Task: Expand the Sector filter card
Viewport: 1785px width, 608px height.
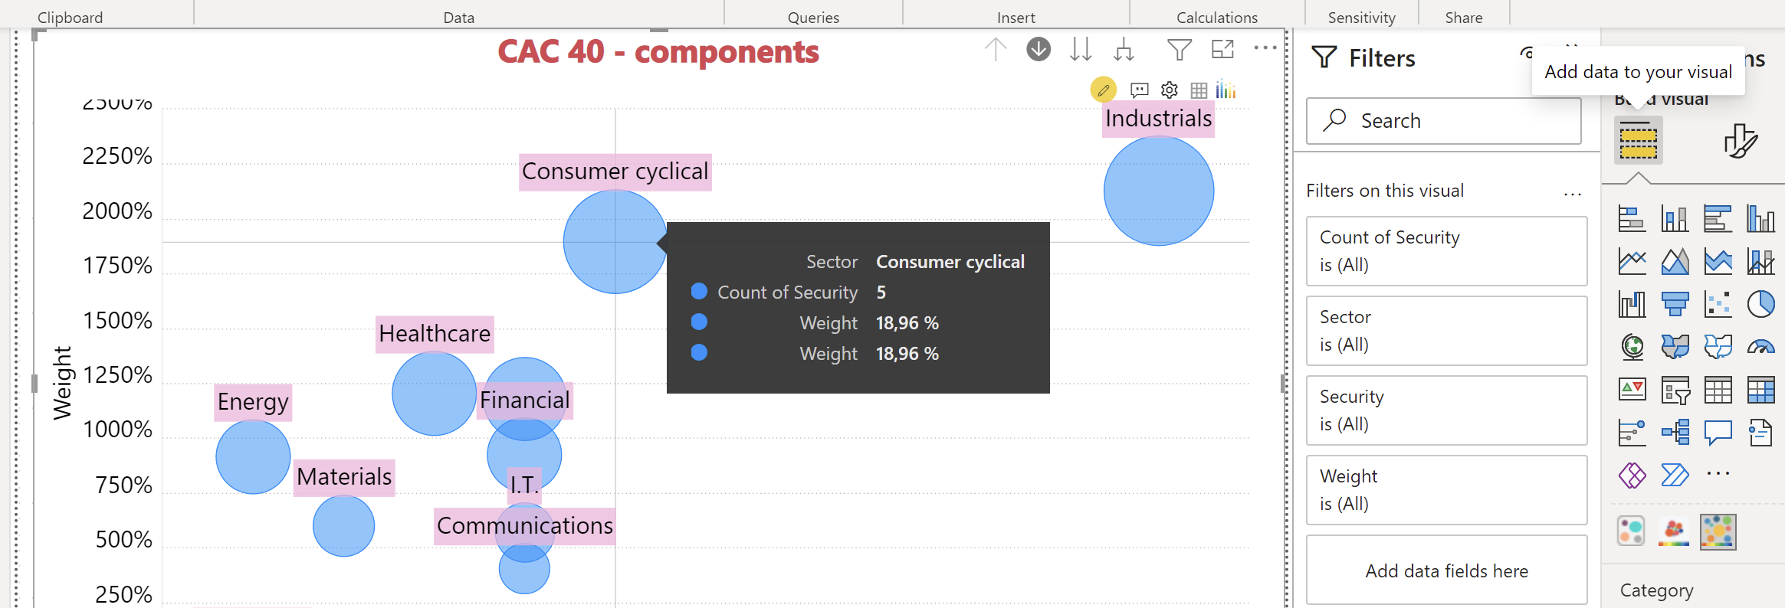Action: (x=1446, y=331)
